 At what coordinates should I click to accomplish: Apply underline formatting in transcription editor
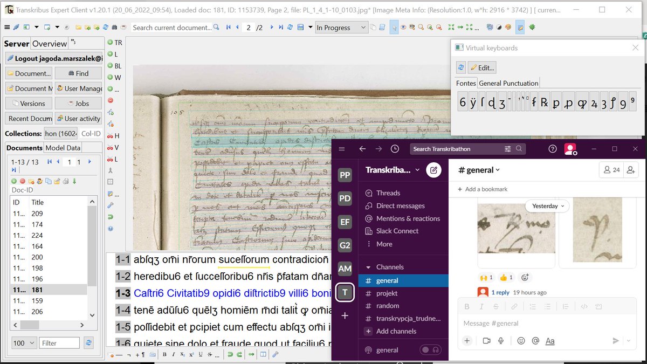coord(201,354)
